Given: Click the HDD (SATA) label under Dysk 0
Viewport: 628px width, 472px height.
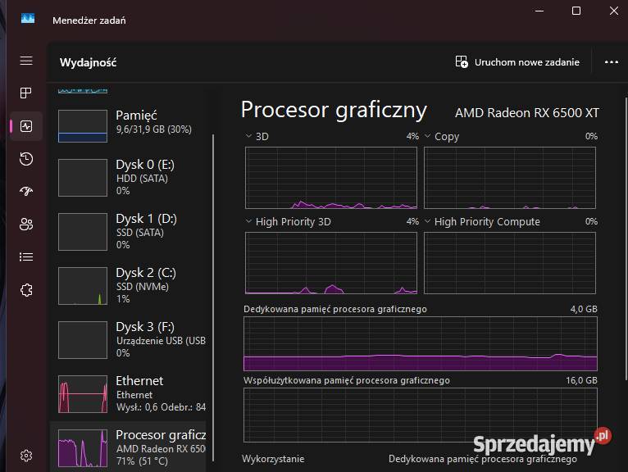Looking at the screenshot, I should pos(142,179).
